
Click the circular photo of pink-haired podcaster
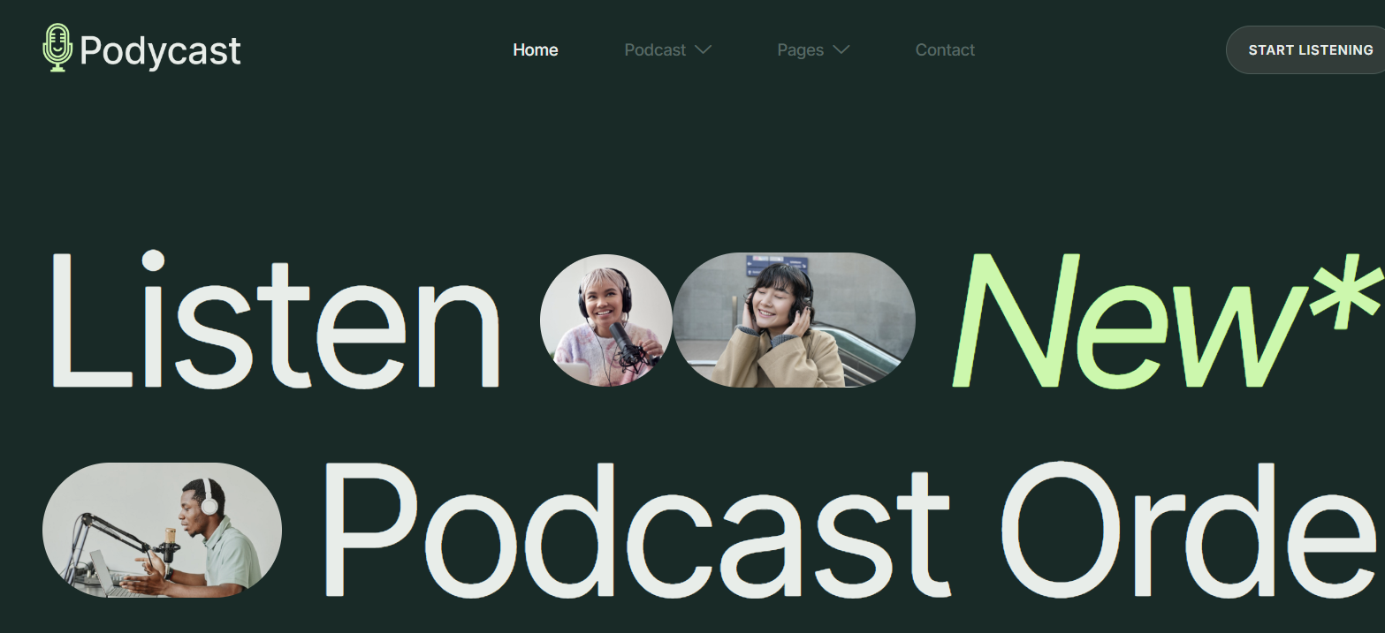(x=606, y=320)
